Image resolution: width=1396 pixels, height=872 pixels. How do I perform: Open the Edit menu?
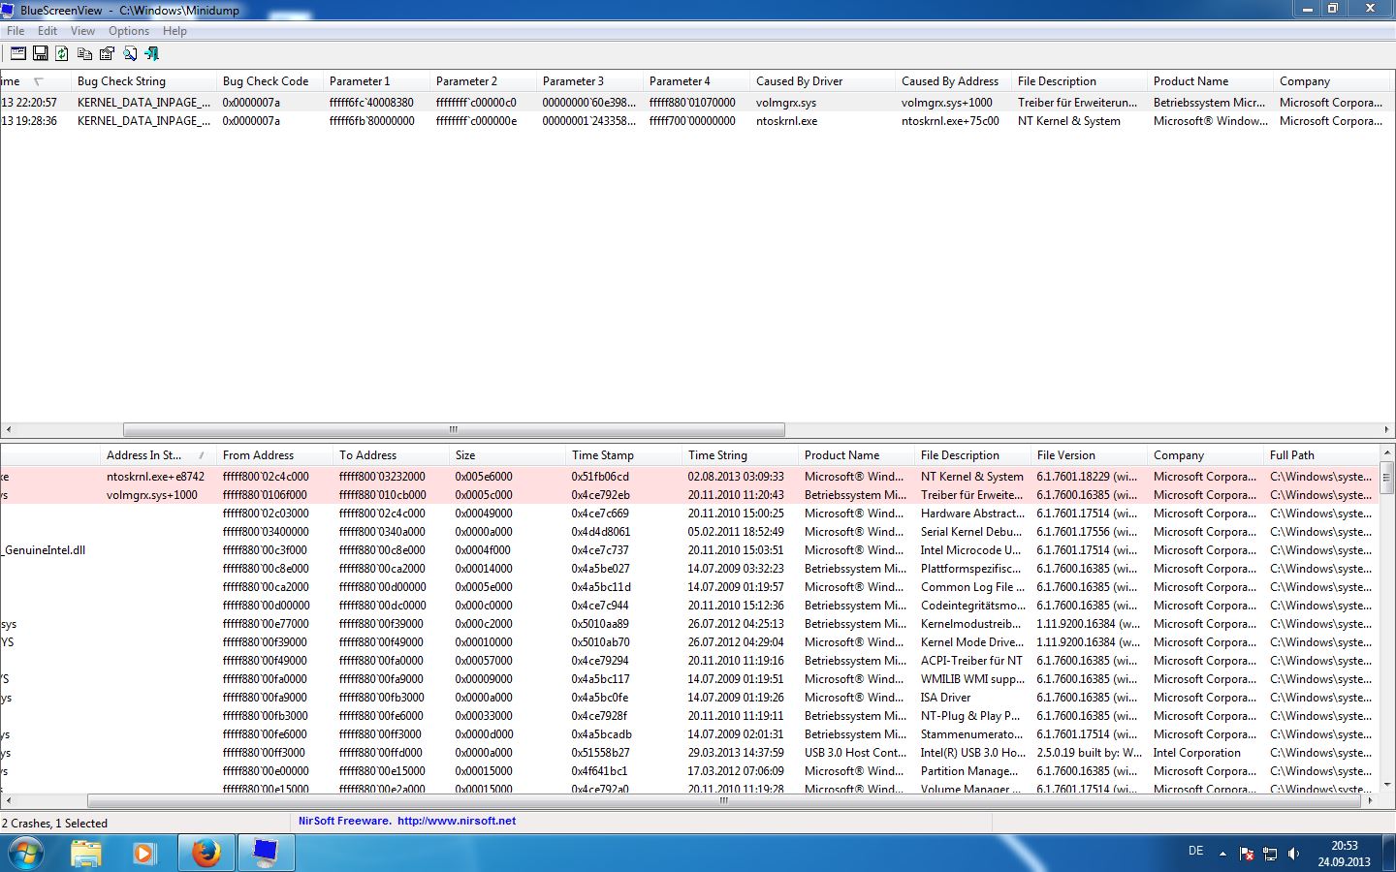[x=48, y=31]
